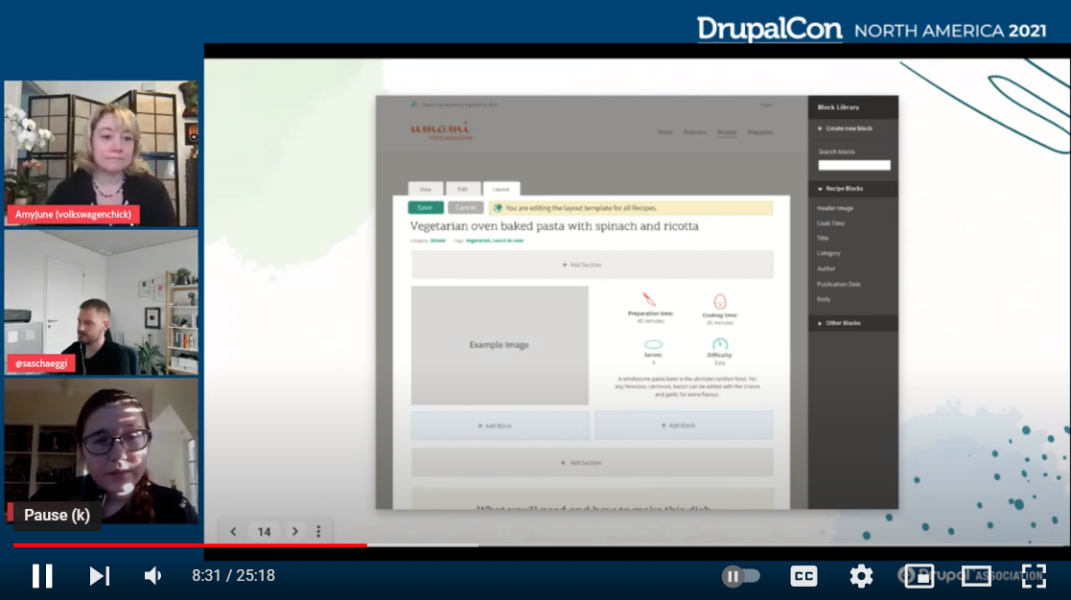Click the @saschaeggi name label

pyautogui.click(x=41, y=363)
